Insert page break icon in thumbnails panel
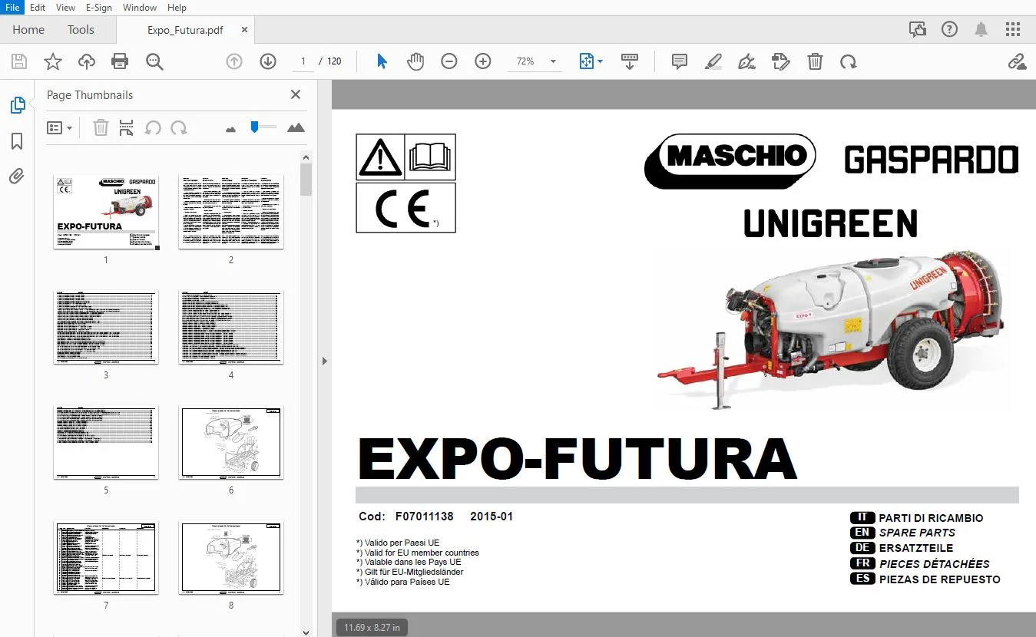The height and width of the screenshot is (637, 1036). (x=127, y=127)
